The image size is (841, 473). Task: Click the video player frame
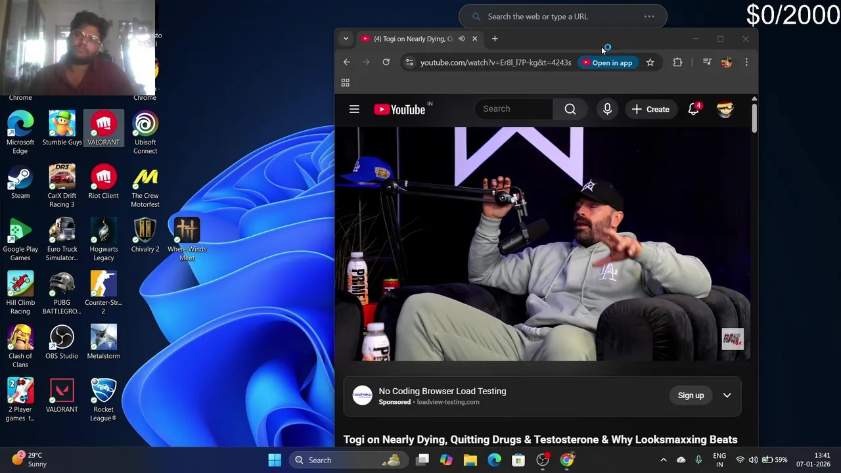pos(543,244)
